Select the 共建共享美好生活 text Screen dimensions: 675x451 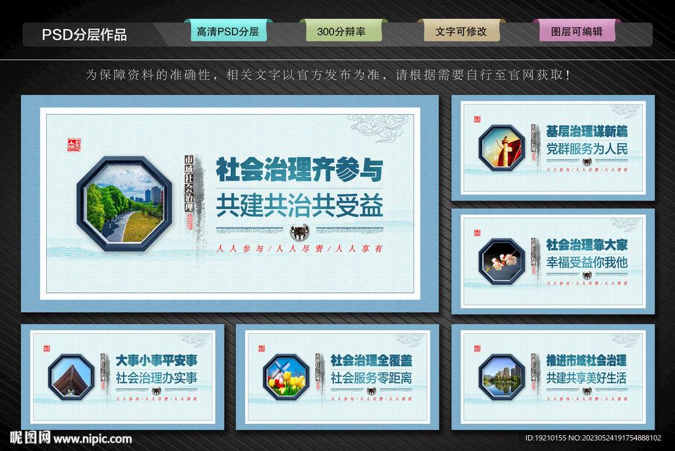(x=587, y=378)
